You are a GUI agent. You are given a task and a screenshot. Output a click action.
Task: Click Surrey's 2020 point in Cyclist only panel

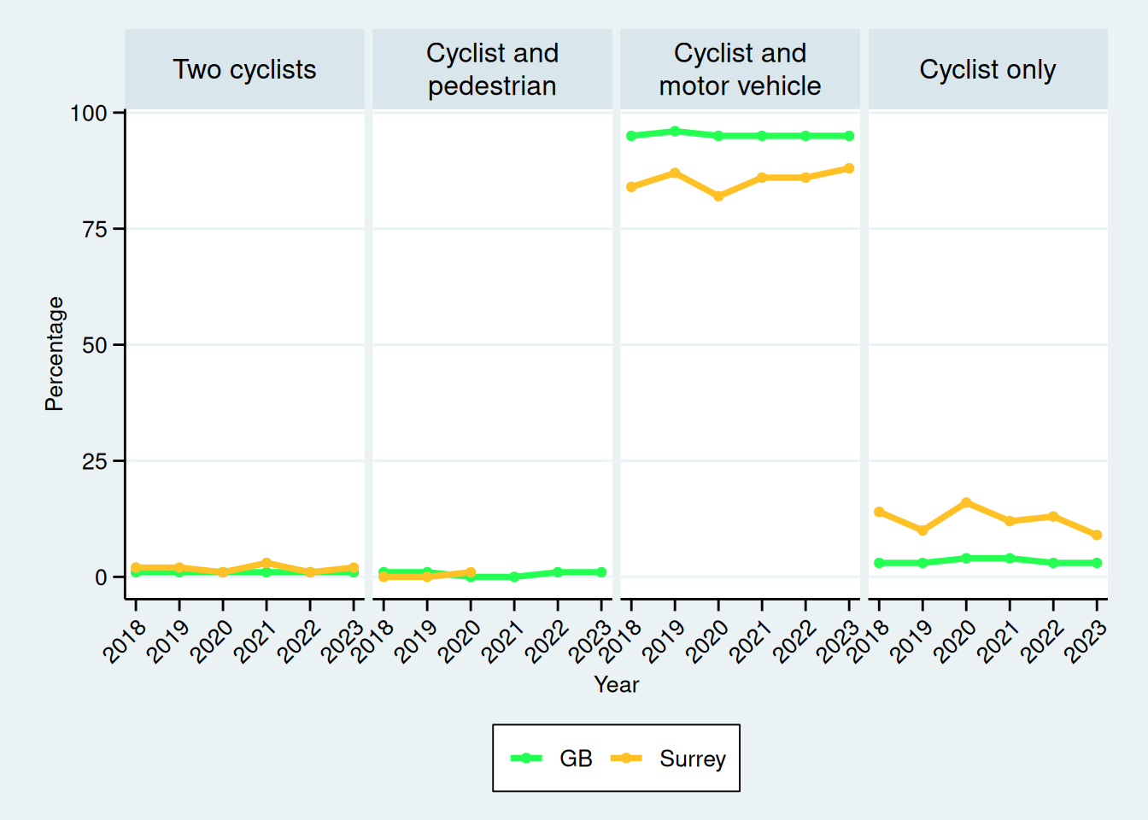pos(966,502)
